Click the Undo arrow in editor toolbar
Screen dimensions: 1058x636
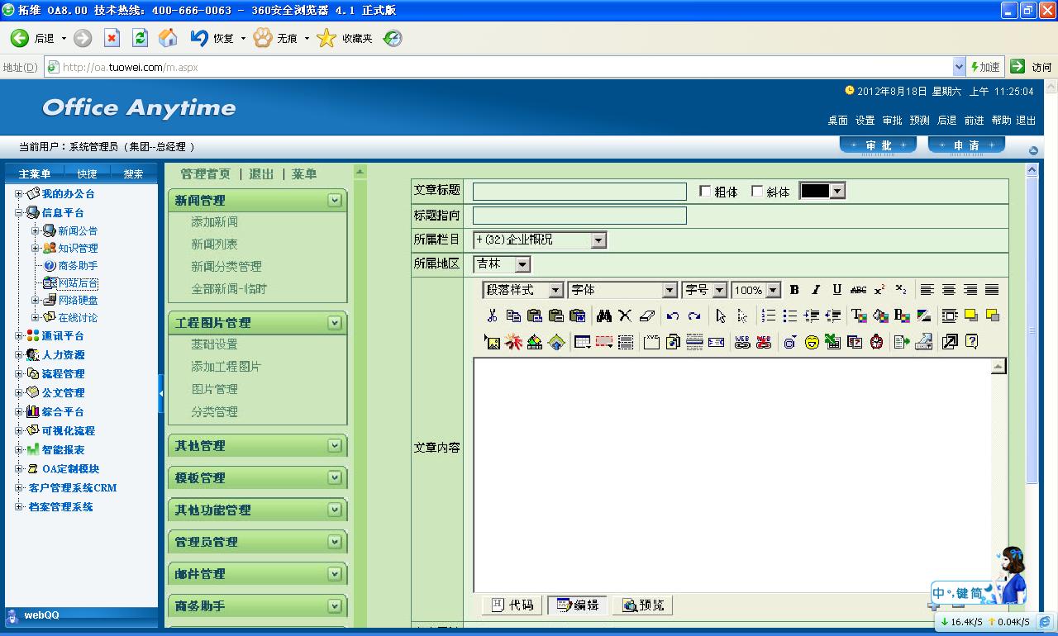pyautogui.click(x=673, y=316)
